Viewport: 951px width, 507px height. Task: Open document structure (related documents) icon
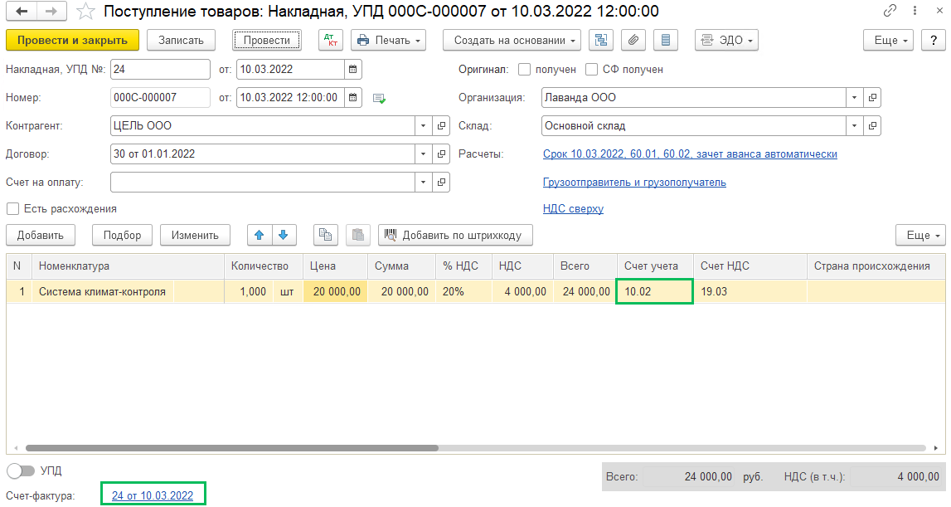tap(601, 40)
